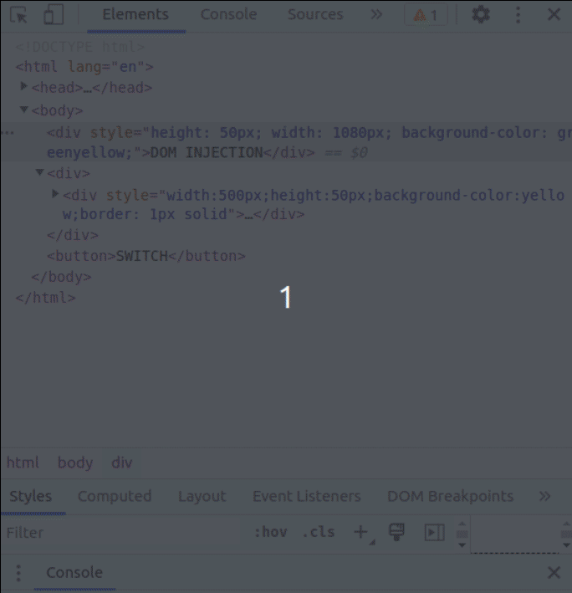
Task: Select body in the breadcrumb trail
Action: pos(75,463)
